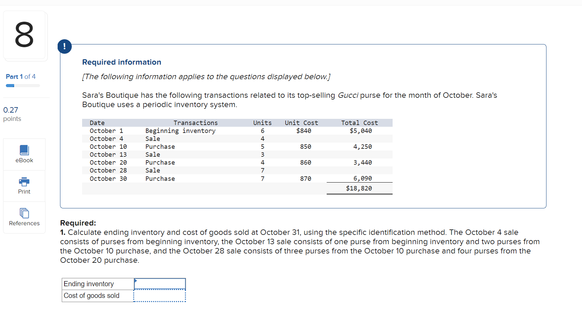582x310 pixels.
Task: Click the Transactions column header
Action: [196, 123]
